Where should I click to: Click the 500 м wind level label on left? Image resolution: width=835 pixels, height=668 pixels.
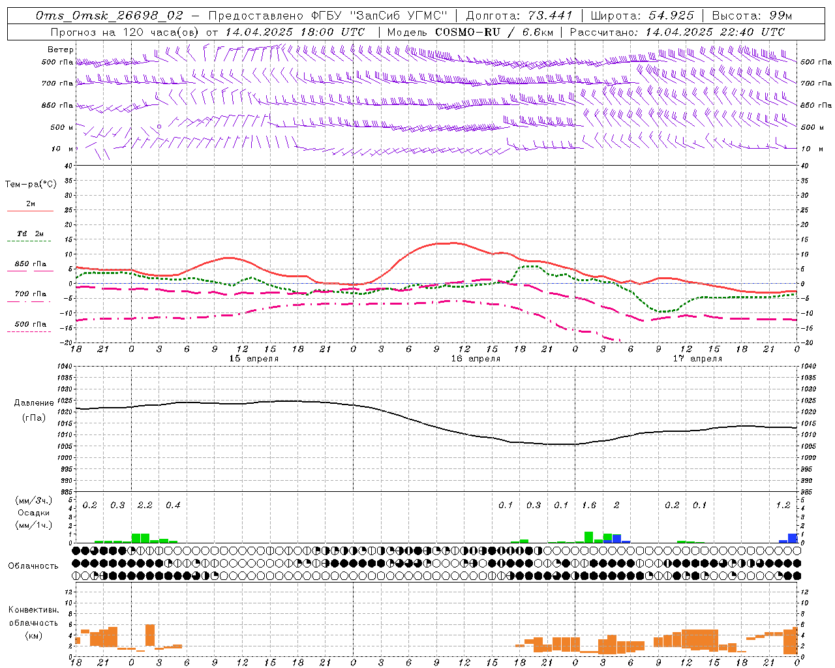pos(61,127)
